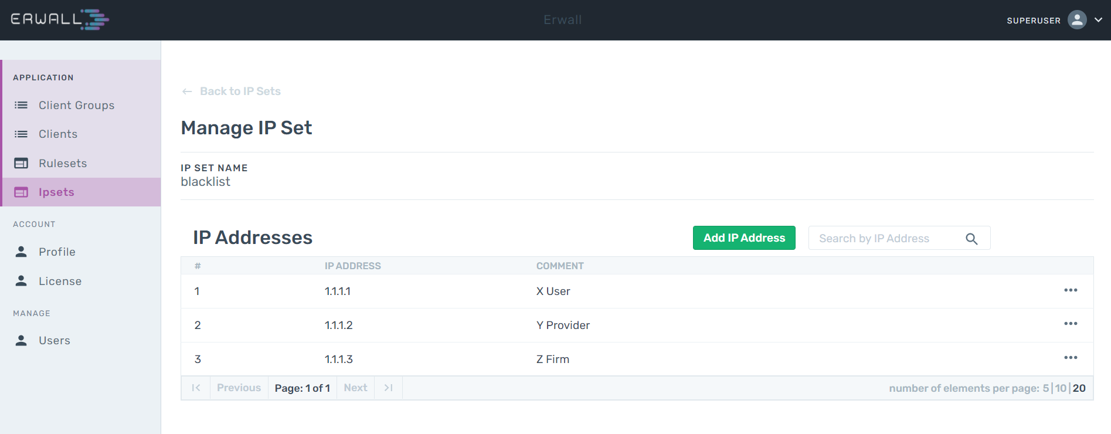Click the superuser avatar icon
The width and height of the screenshot is (1111, 434).
(x=1077, y=20)
